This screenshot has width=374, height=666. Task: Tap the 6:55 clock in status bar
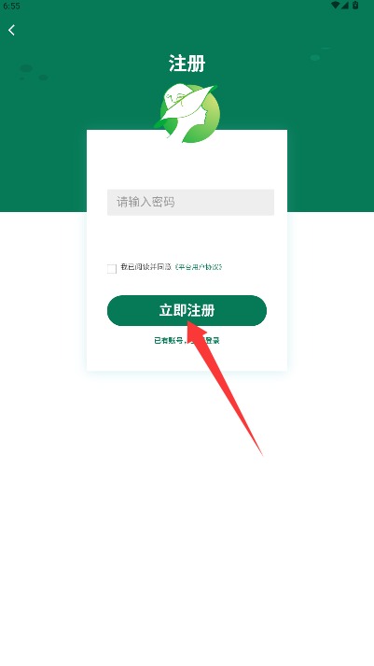tap(11, 6)
